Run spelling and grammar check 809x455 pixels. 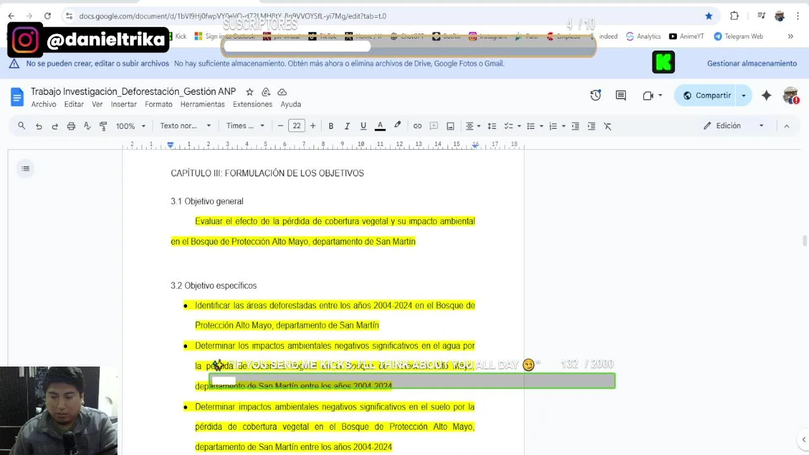[87, 126]
